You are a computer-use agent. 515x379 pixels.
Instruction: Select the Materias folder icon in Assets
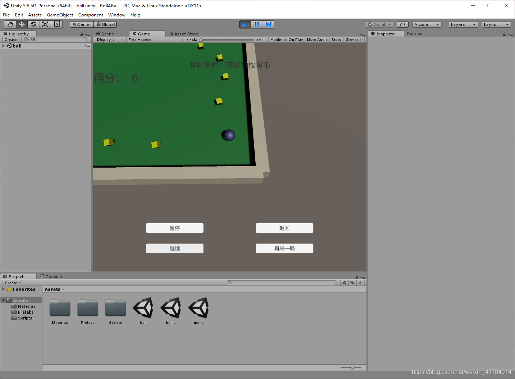pyautogui.click(x=60, y=308)
